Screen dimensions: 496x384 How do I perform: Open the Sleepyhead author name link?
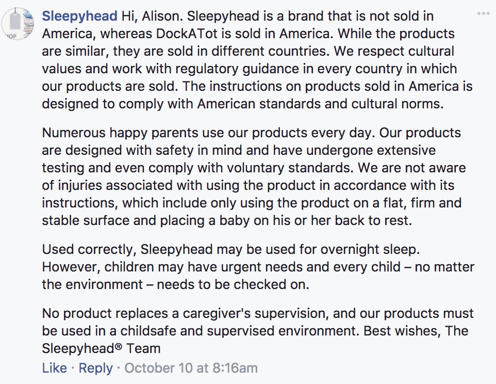(79, 16)
